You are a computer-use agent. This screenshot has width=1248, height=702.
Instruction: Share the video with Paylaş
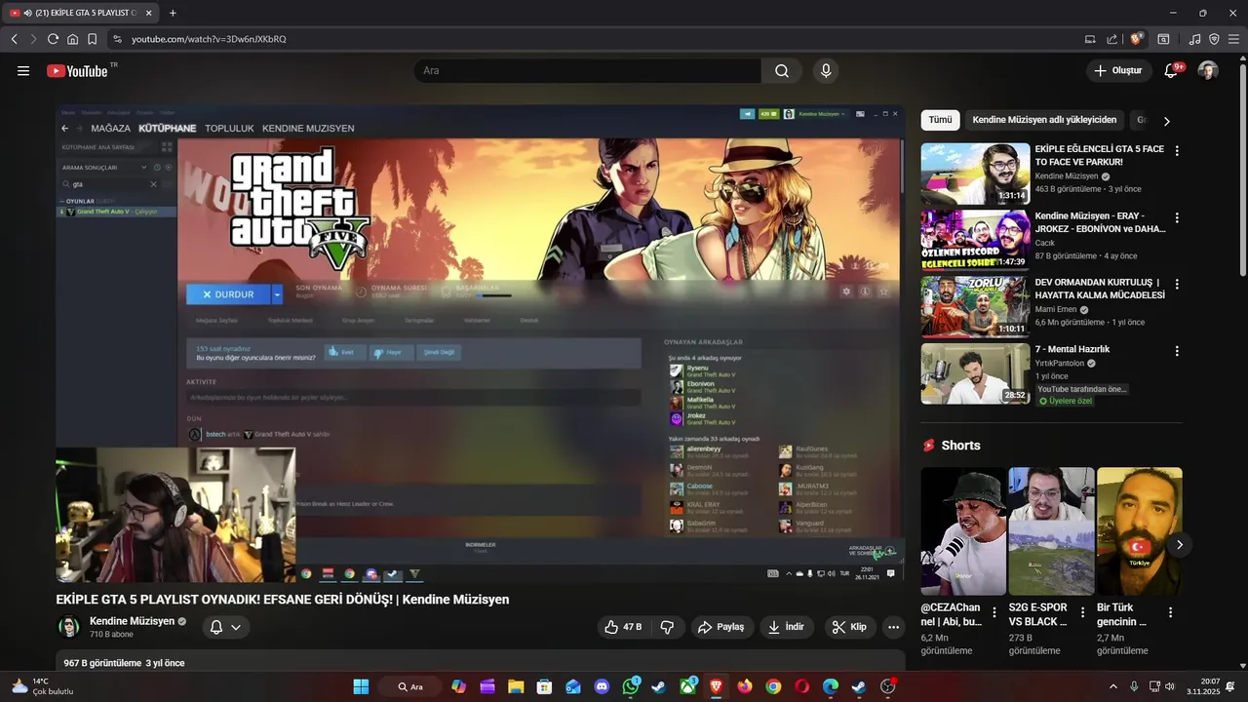click(721, 627)
